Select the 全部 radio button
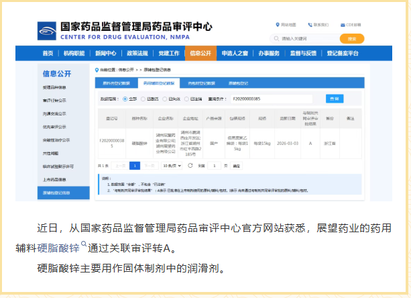The height and width of the screenshot is (298, 411). click(125, 99)
